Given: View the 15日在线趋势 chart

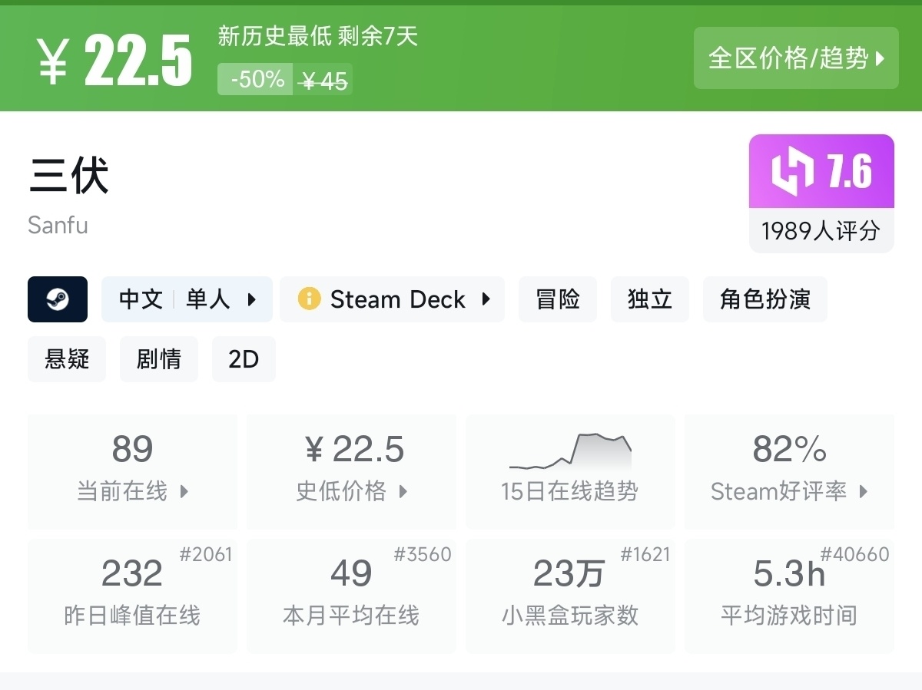Looking at the screenshot, I should coord(570,471).
